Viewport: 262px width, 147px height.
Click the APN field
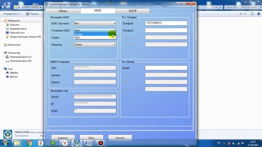pyautogui.click(x=95, y=68)
